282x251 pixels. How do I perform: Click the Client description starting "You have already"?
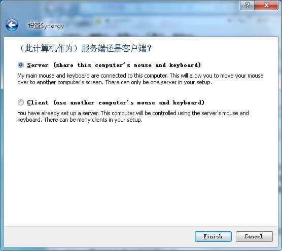pos(133,116)
